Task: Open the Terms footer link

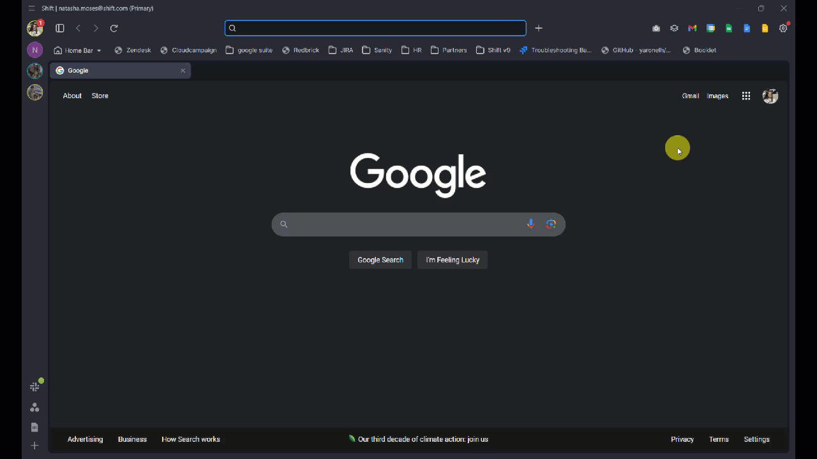Action: click(x=719, y=439)
